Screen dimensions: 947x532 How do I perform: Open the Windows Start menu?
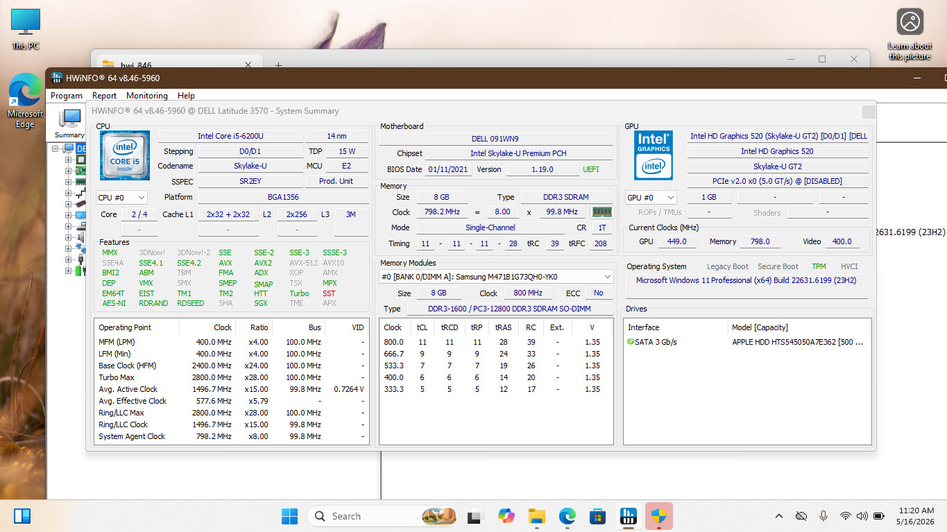[x=289, y=516]
